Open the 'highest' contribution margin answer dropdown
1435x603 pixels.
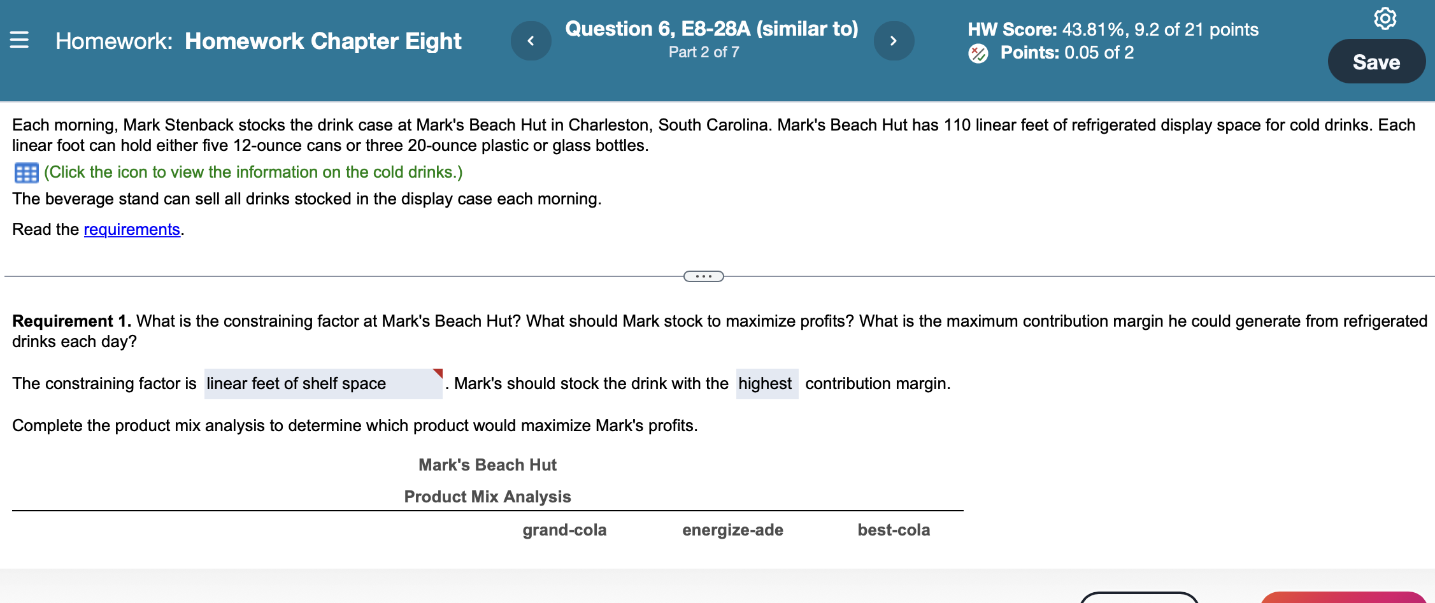point(766,383)
